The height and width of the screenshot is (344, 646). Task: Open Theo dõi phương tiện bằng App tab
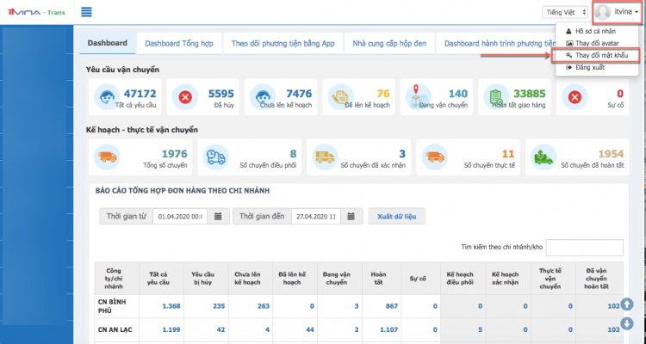pos(283,43)
